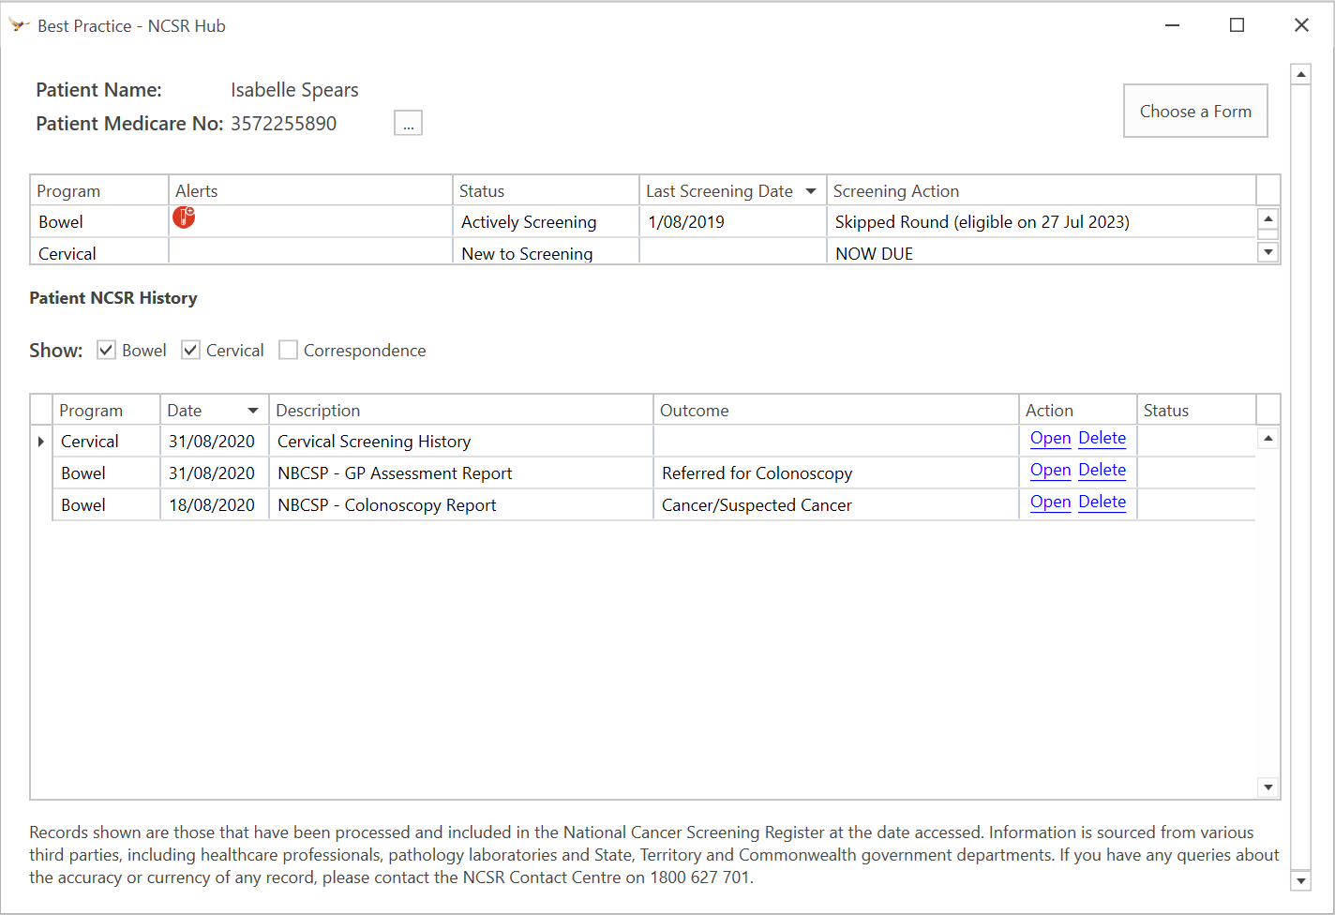Click the Outcome column header
1335x915 pixels.
(836, 411)
